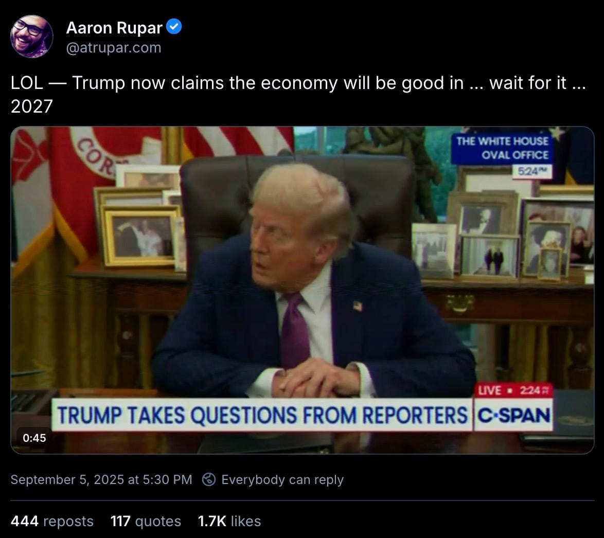Click the Trump Takes Questions From Reporters chyron

262,415
